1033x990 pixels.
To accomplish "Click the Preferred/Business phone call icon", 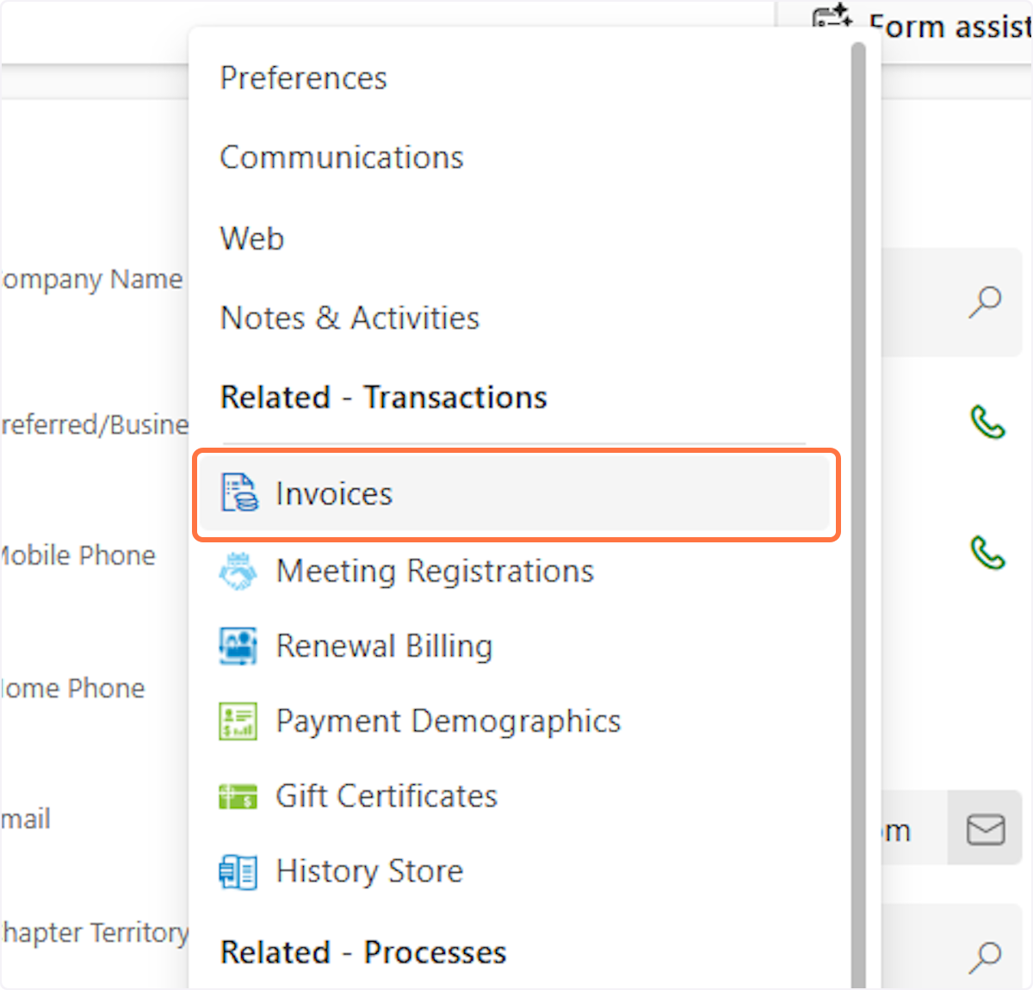I will [987, 422].
